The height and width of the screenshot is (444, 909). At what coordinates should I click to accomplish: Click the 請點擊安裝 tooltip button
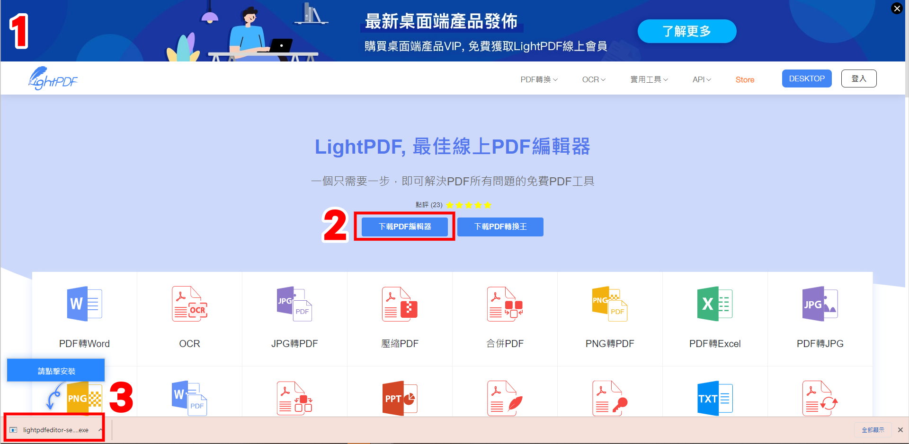[56, 370]
